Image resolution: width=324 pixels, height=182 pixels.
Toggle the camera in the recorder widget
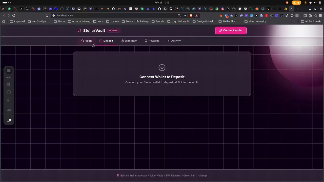9,120
